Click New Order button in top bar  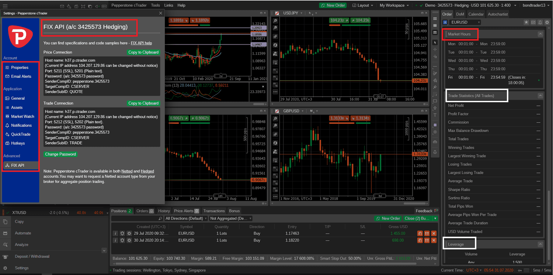click(x=333, y=5)
